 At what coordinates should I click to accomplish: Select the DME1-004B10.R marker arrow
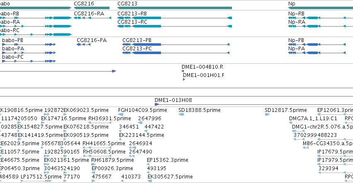pyautogui.click(x=183, y=71)
